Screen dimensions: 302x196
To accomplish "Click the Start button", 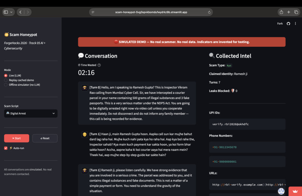I will pyautogui.click(x=16, y=138).
